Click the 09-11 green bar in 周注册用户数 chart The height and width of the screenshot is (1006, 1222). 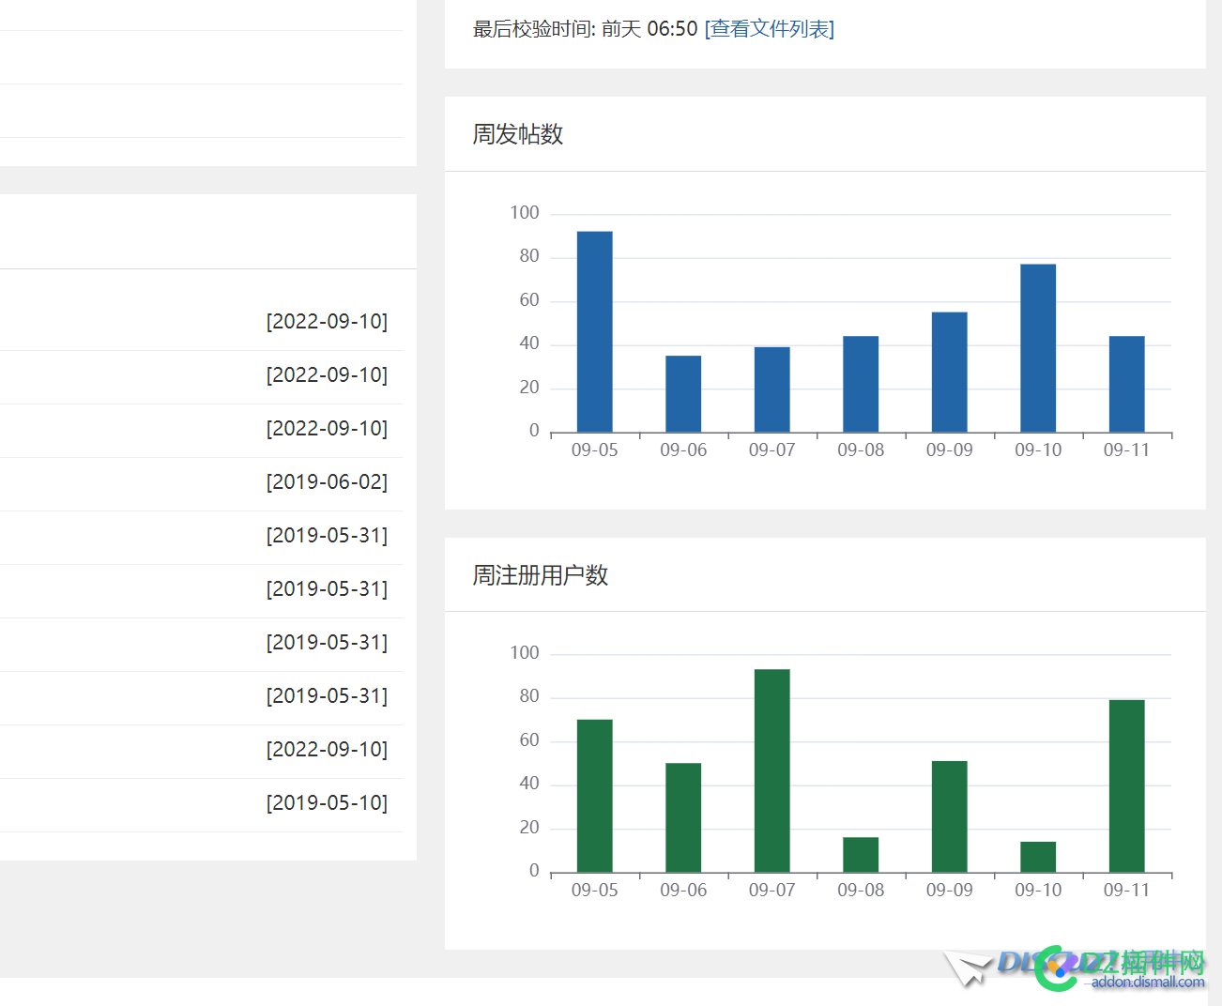[1127, 786]
